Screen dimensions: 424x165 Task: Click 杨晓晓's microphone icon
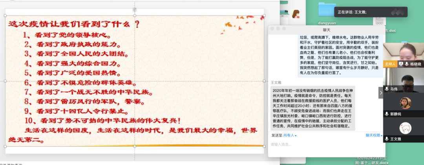[x=407, y=64]
